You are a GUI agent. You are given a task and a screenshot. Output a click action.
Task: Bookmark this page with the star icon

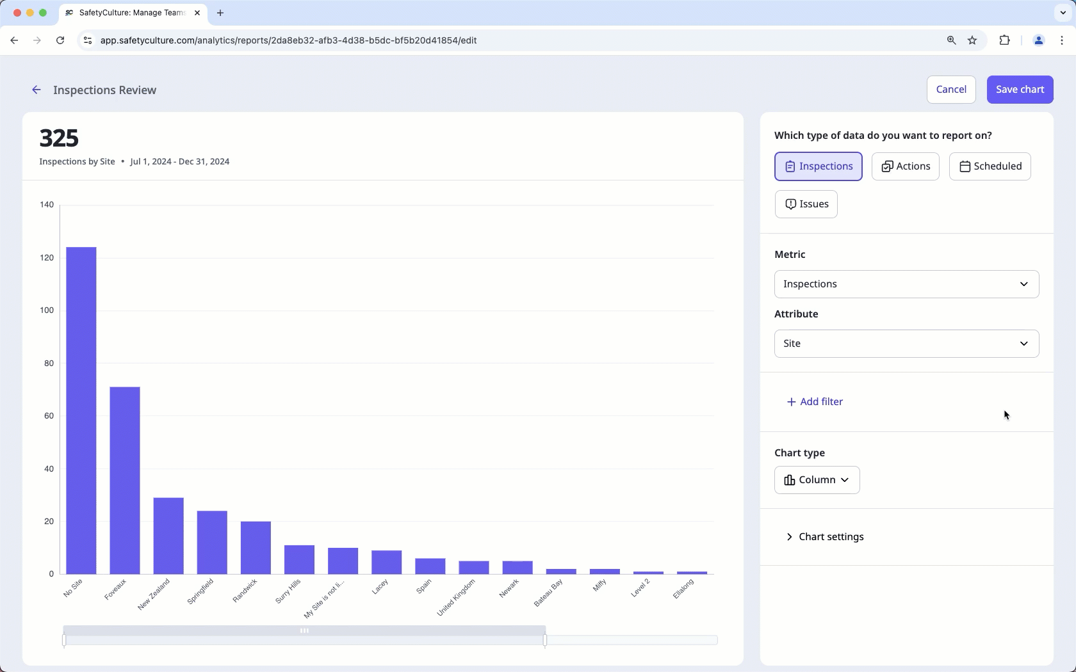972,40
